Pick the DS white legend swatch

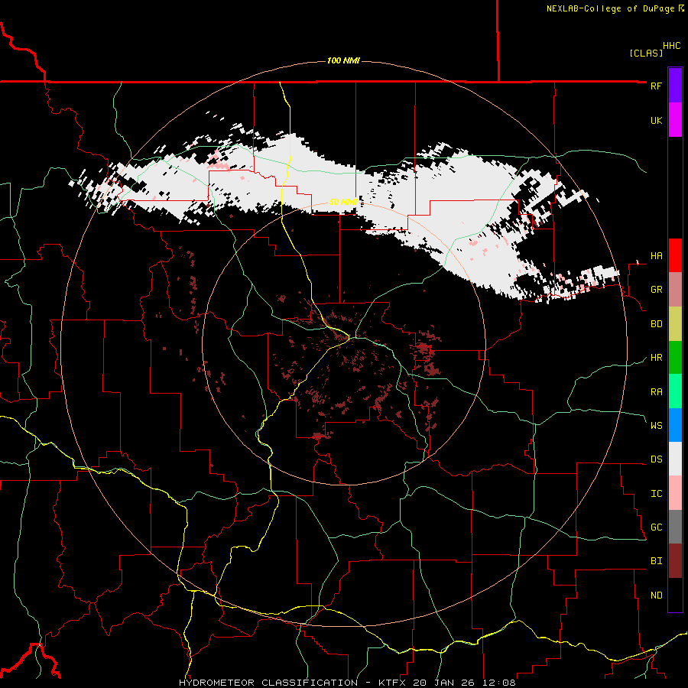click(675, 459)
